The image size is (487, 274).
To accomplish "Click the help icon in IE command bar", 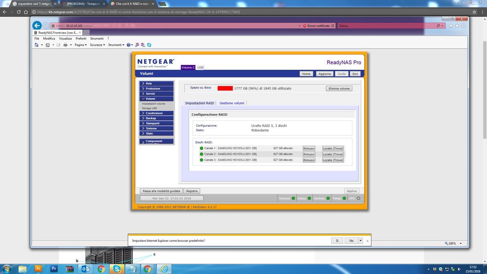I will (x=128, y=45).
